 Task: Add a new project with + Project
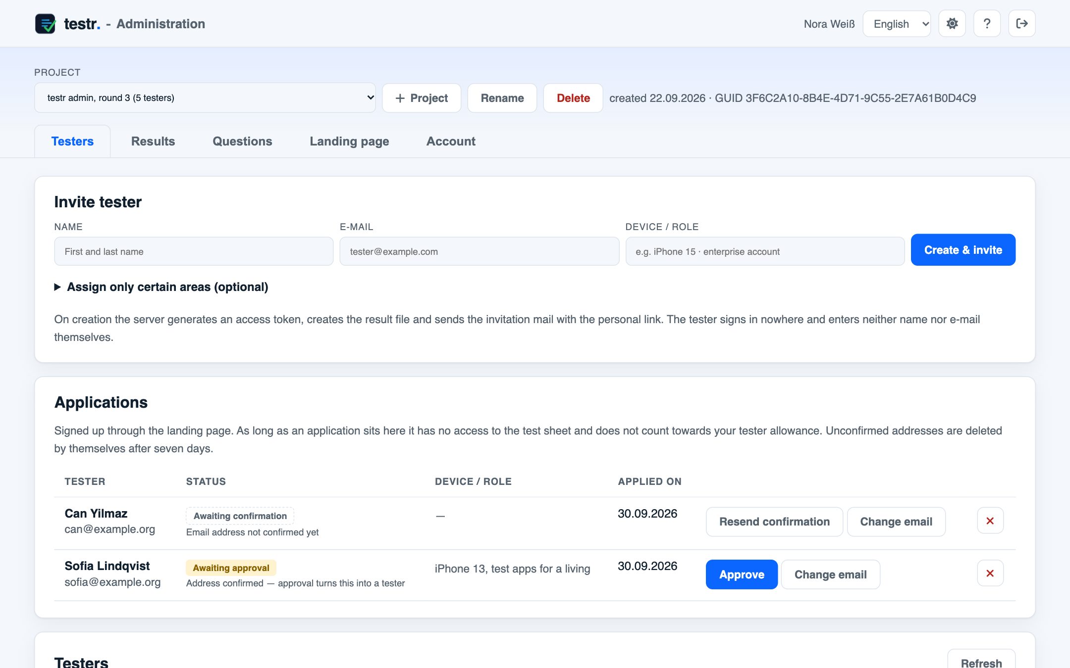click(422, 98)
